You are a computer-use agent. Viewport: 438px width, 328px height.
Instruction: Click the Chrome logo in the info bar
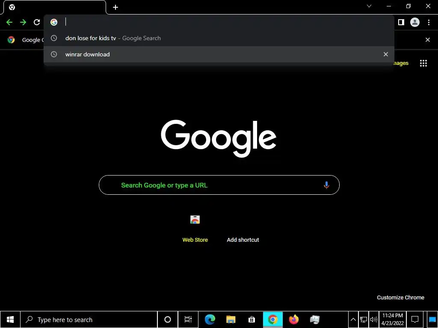[x=11, y=40]
